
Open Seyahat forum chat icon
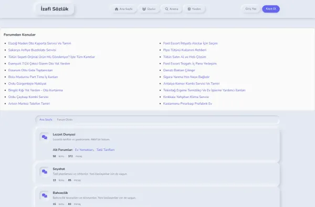pos(45,172)
